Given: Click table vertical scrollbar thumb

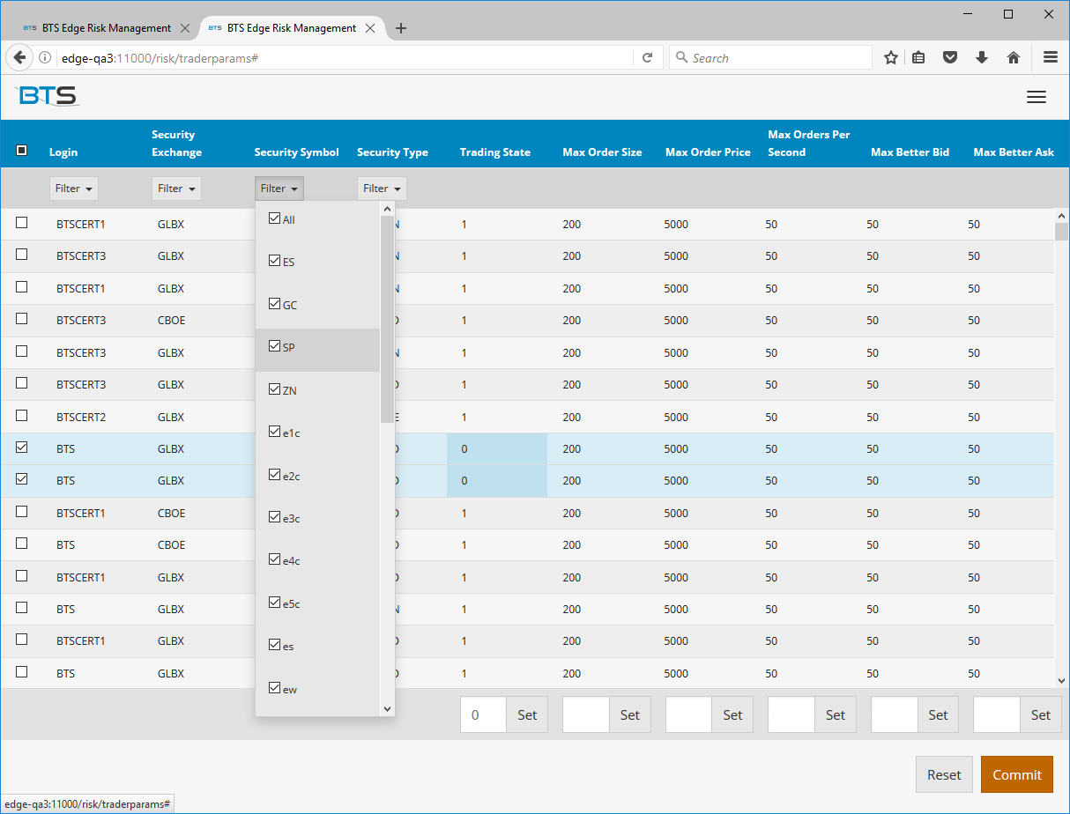Looking at the screenshot, I should point(1061,232).
